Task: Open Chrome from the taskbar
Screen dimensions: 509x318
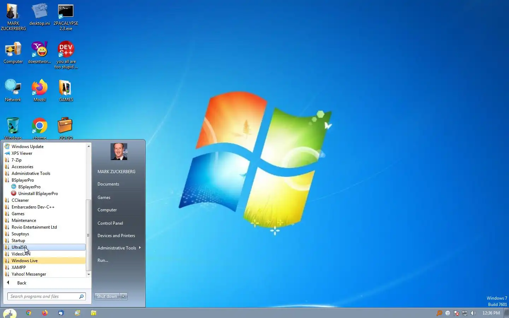Action: tap(29, 313)
